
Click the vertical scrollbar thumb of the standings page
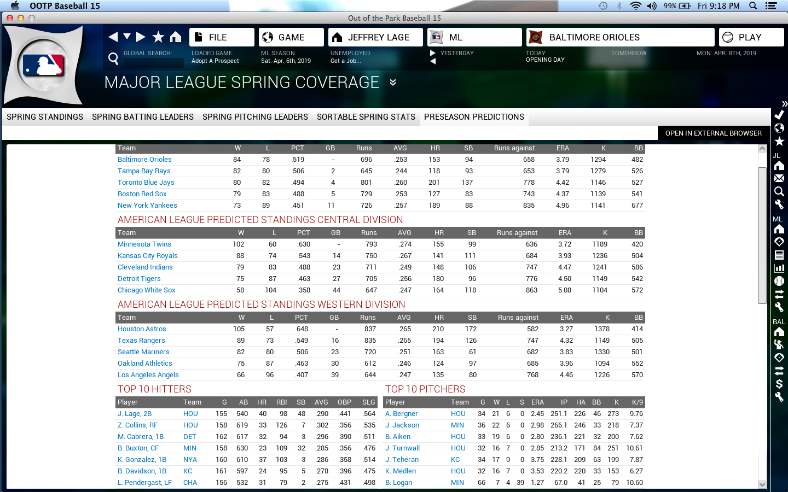coord(762,235)
